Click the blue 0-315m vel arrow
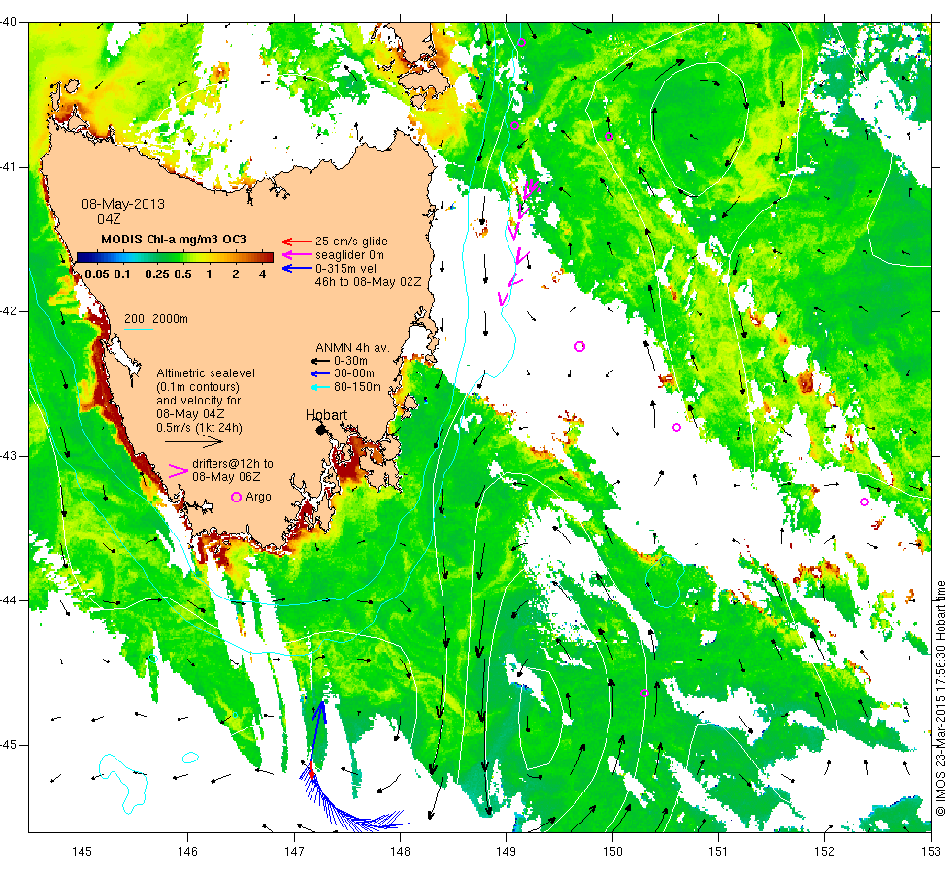The width and height of the screenshot is (951, 873). pos(297,268)
